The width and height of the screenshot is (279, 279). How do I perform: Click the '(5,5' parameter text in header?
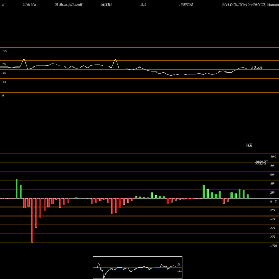click(143, 4)
